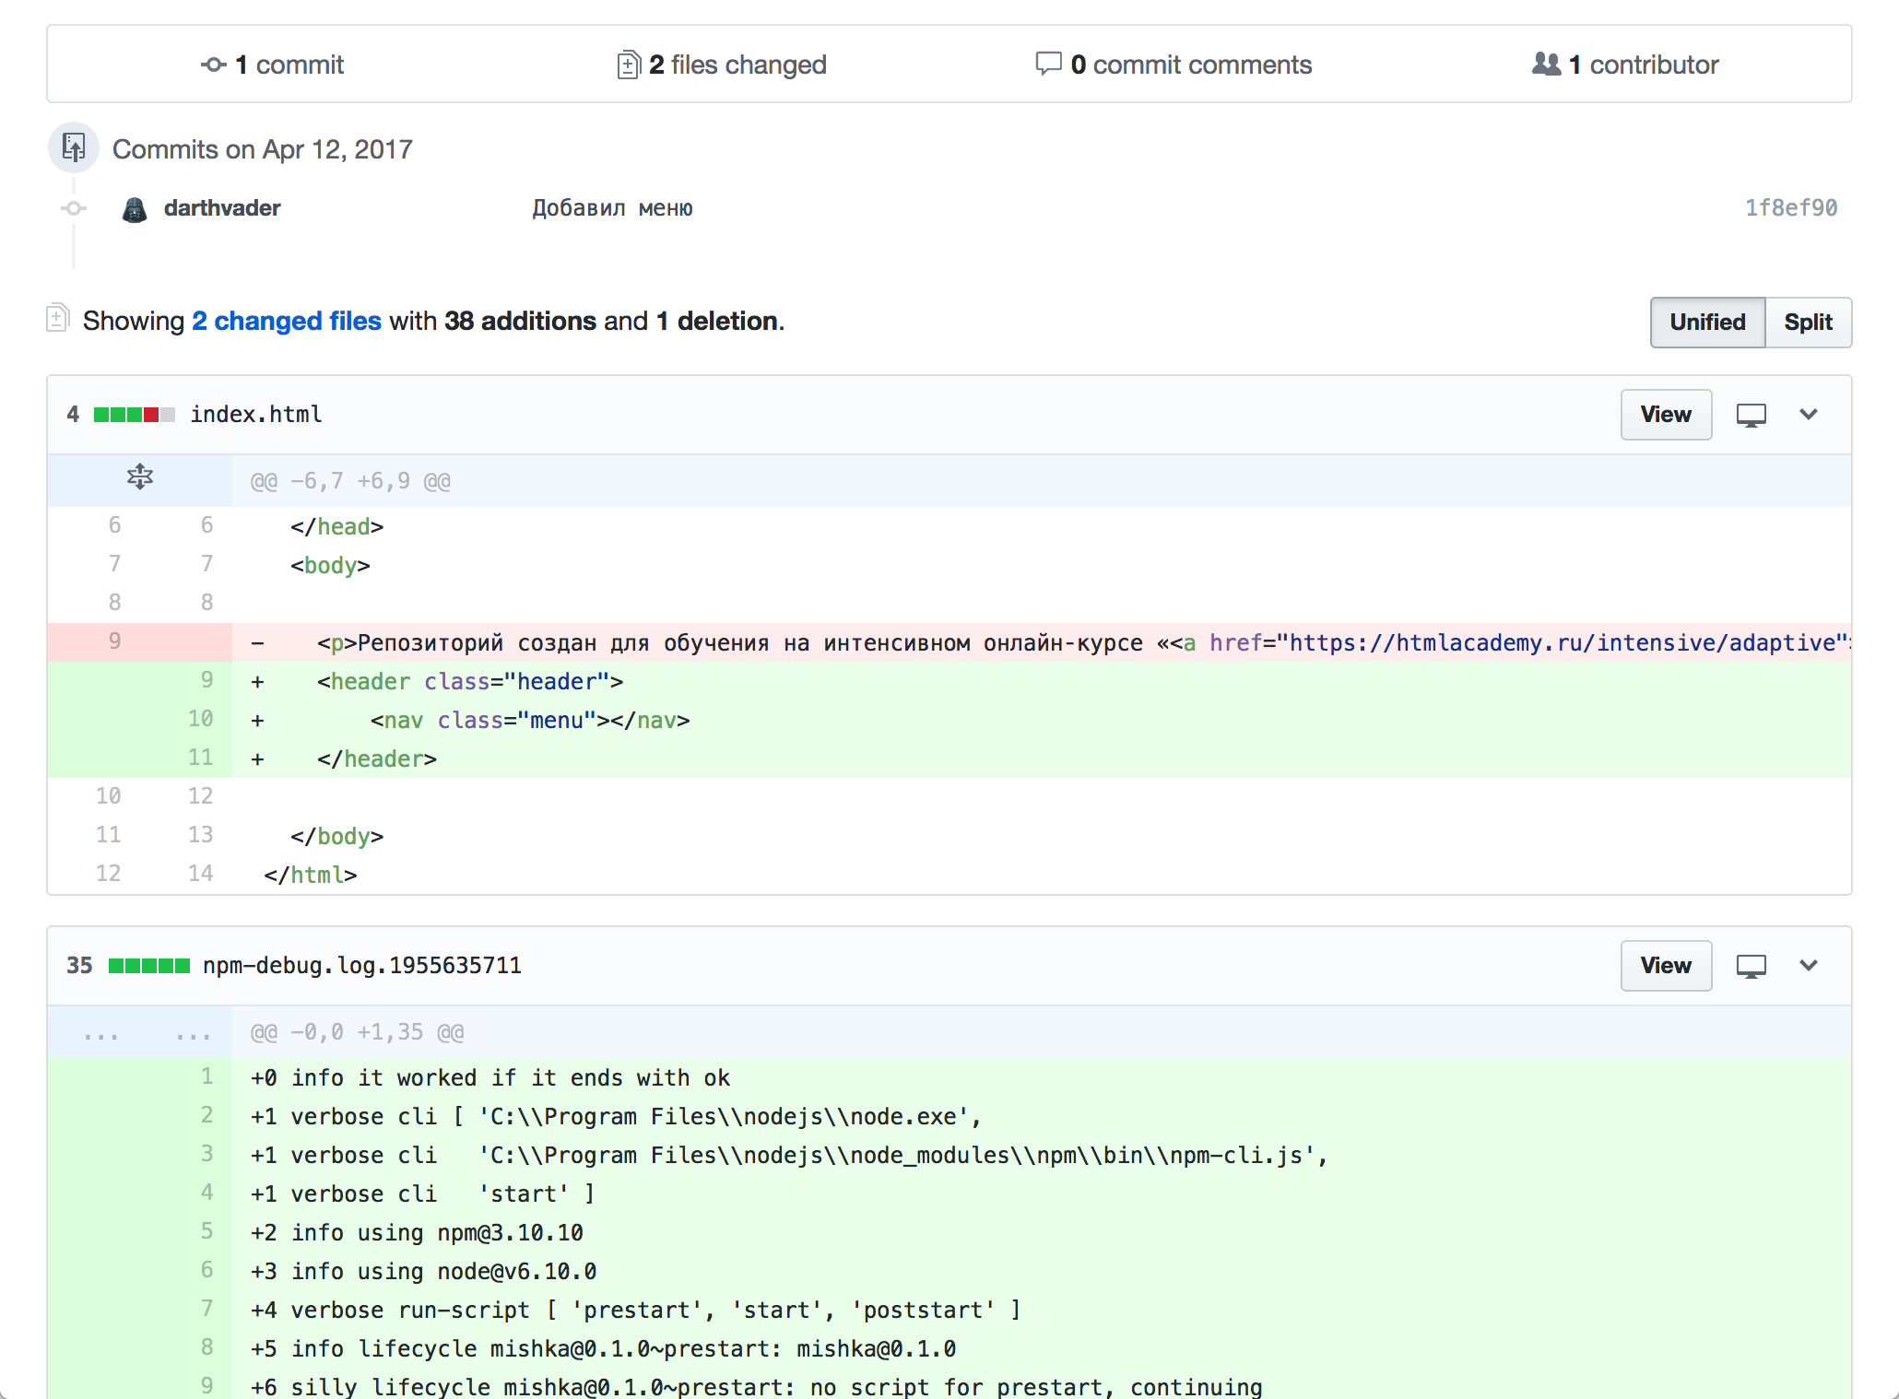Image resolution: width=1899 pixels, height=1399 pixels.
Task: Select the Split diff view
Action: (x=1808, y=320)
